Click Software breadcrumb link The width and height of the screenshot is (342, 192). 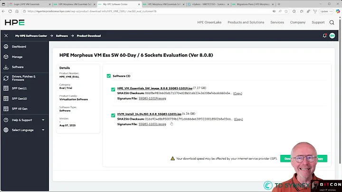click(62, 36)
